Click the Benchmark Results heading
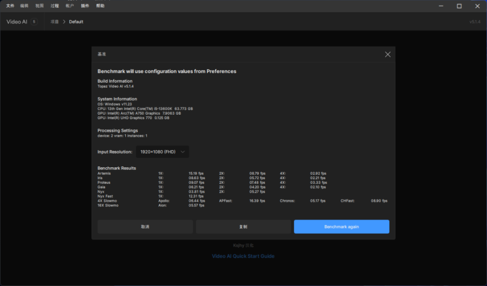The image size is (487, 286). click(117, 168)
